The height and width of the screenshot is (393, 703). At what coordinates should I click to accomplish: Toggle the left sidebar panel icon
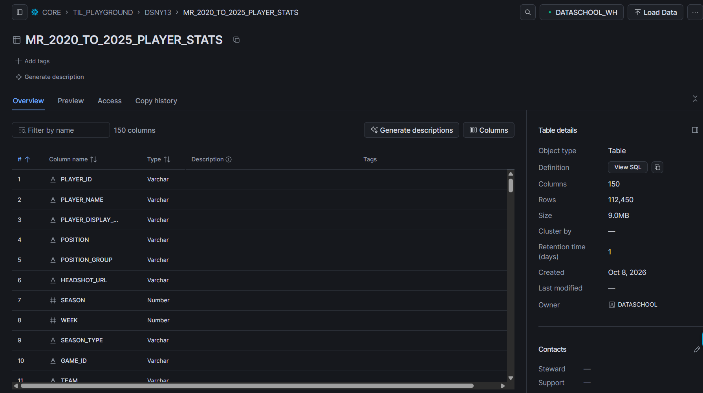(20, 12)
